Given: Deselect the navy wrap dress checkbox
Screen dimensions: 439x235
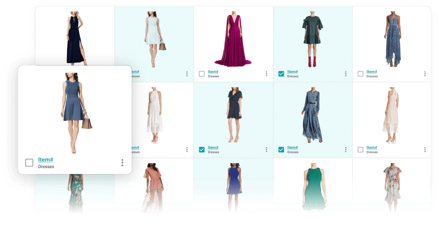Looking at the screenshot, I should (x=202, y=150).
